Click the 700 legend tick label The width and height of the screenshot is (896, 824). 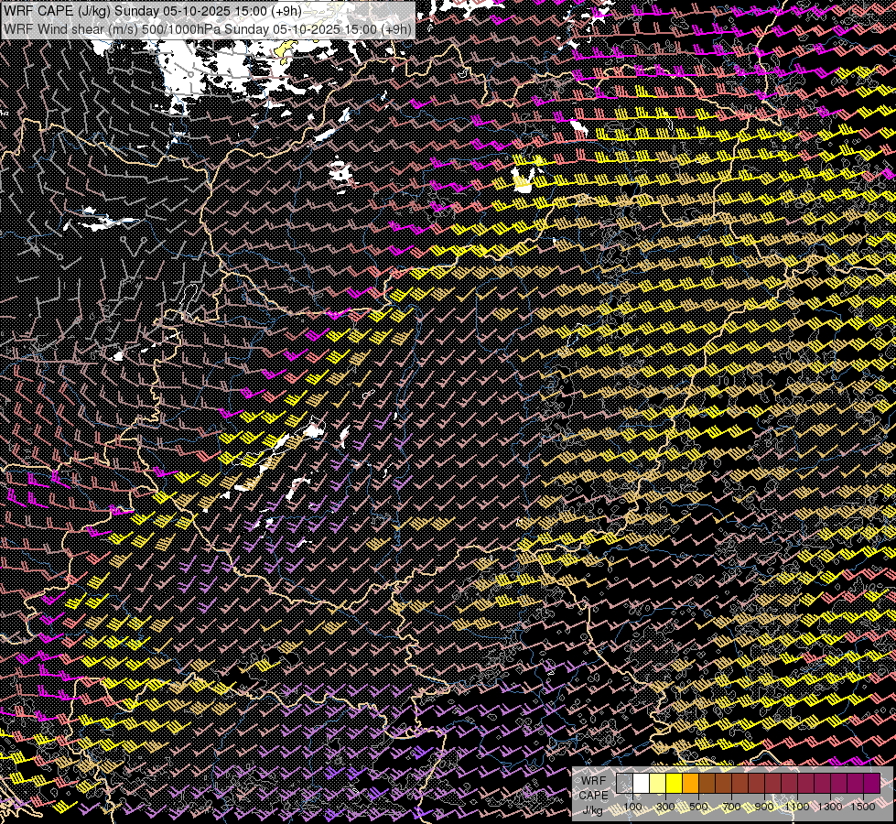(x=731, y=807)
